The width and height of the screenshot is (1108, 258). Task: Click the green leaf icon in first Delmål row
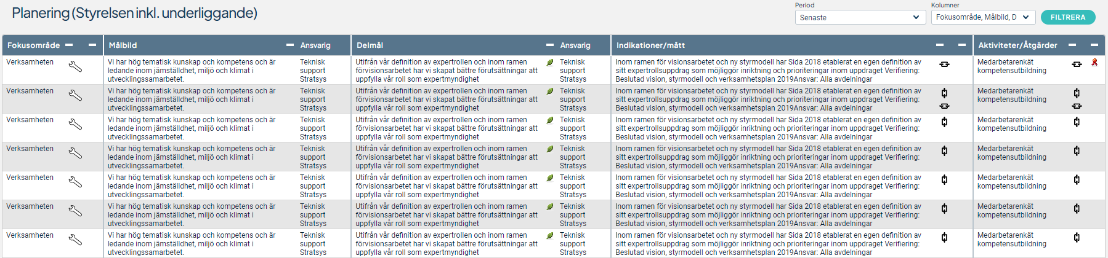(x=550, y=63)
